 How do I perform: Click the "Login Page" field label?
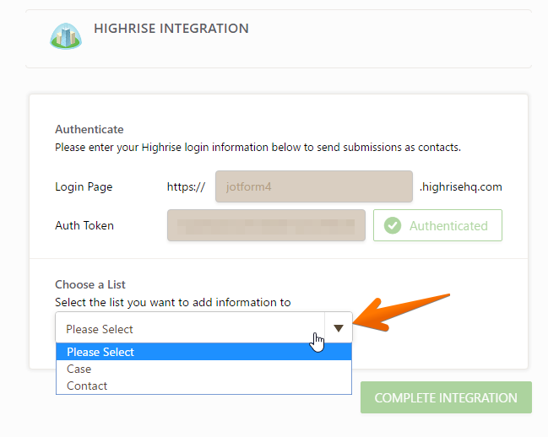coord(84,186)
